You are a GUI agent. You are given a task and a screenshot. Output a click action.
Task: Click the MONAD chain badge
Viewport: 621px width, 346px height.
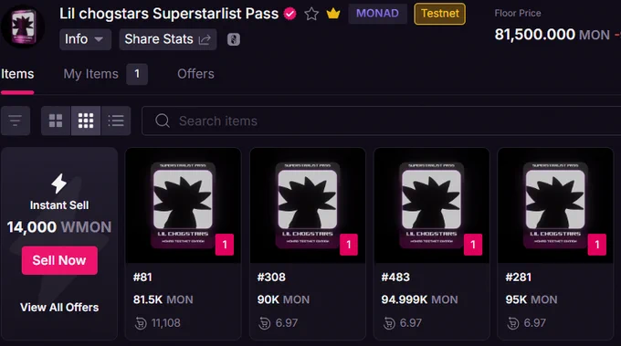click(x=377, y=14)
